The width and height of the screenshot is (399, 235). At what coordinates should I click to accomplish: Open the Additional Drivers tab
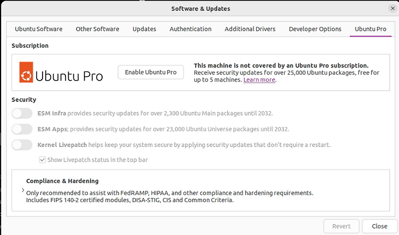pyautogui.click(x=250, y=29)
